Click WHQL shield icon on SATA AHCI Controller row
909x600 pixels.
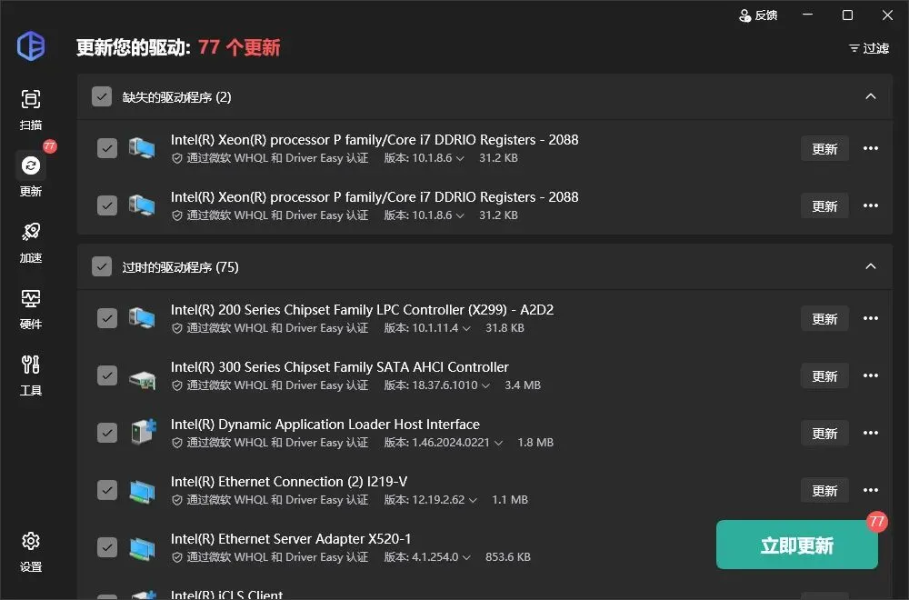[x=177, y=385]
